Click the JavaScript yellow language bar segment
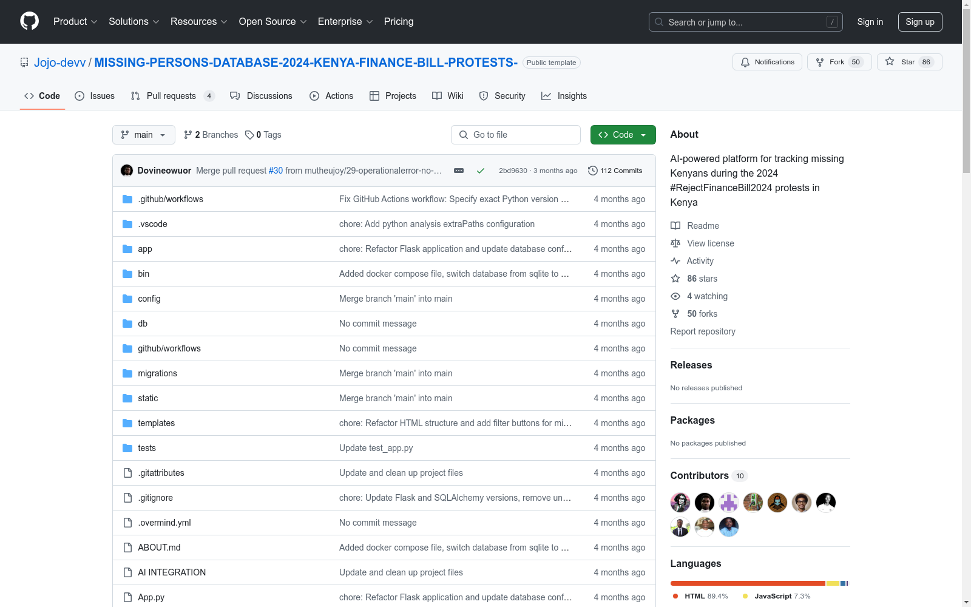Screen dimensions: 971x607 coord(833,583)
